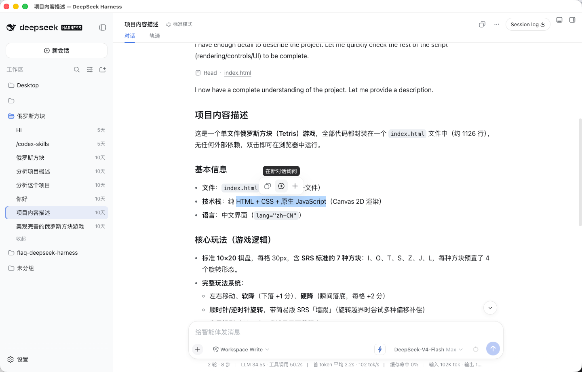This screenshot has height=372, width=582.
Task: Open the /codex-skills conversation
Action: pos(57,144)
